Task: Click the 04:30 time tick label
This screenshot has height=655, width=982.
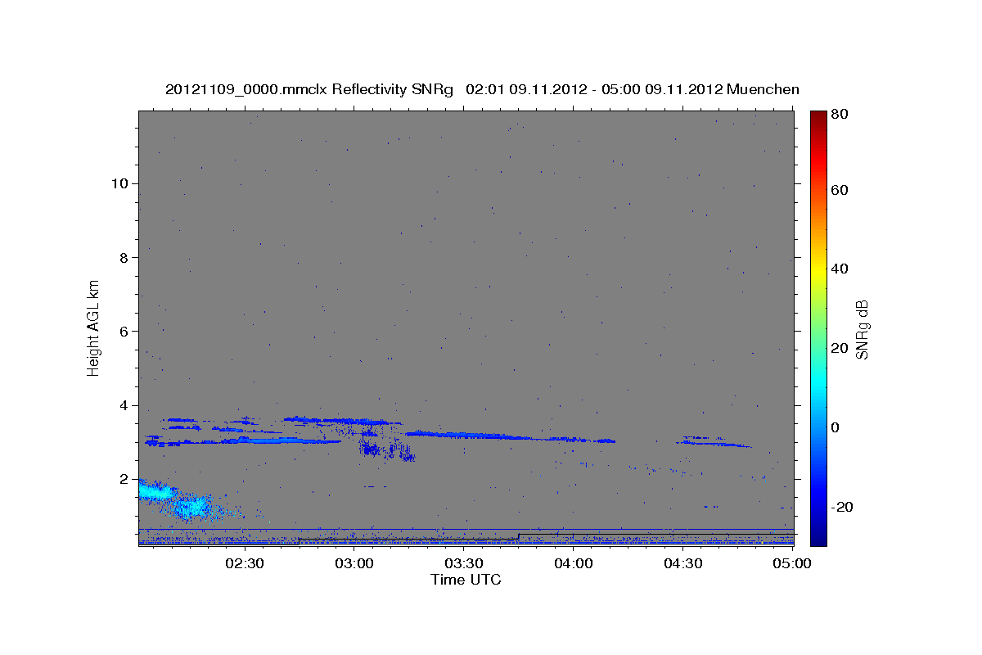Action: pyautogui.click(x=683, y=564)
